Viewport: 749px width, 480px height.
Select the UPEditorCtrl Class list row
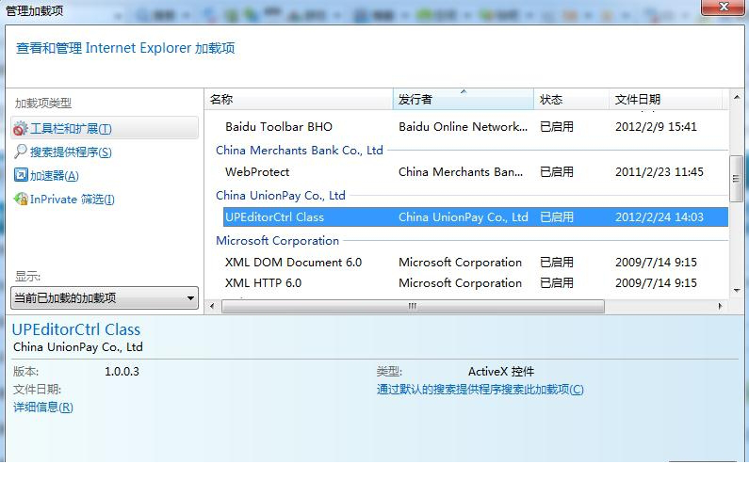pos(475,217)
